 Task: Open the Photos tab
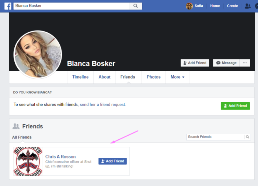(x=154, y=77)
